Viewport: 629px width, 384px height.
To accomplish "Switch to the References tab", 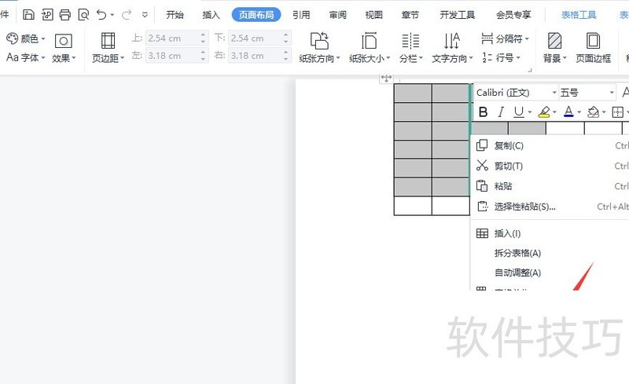I will point(301,15).
